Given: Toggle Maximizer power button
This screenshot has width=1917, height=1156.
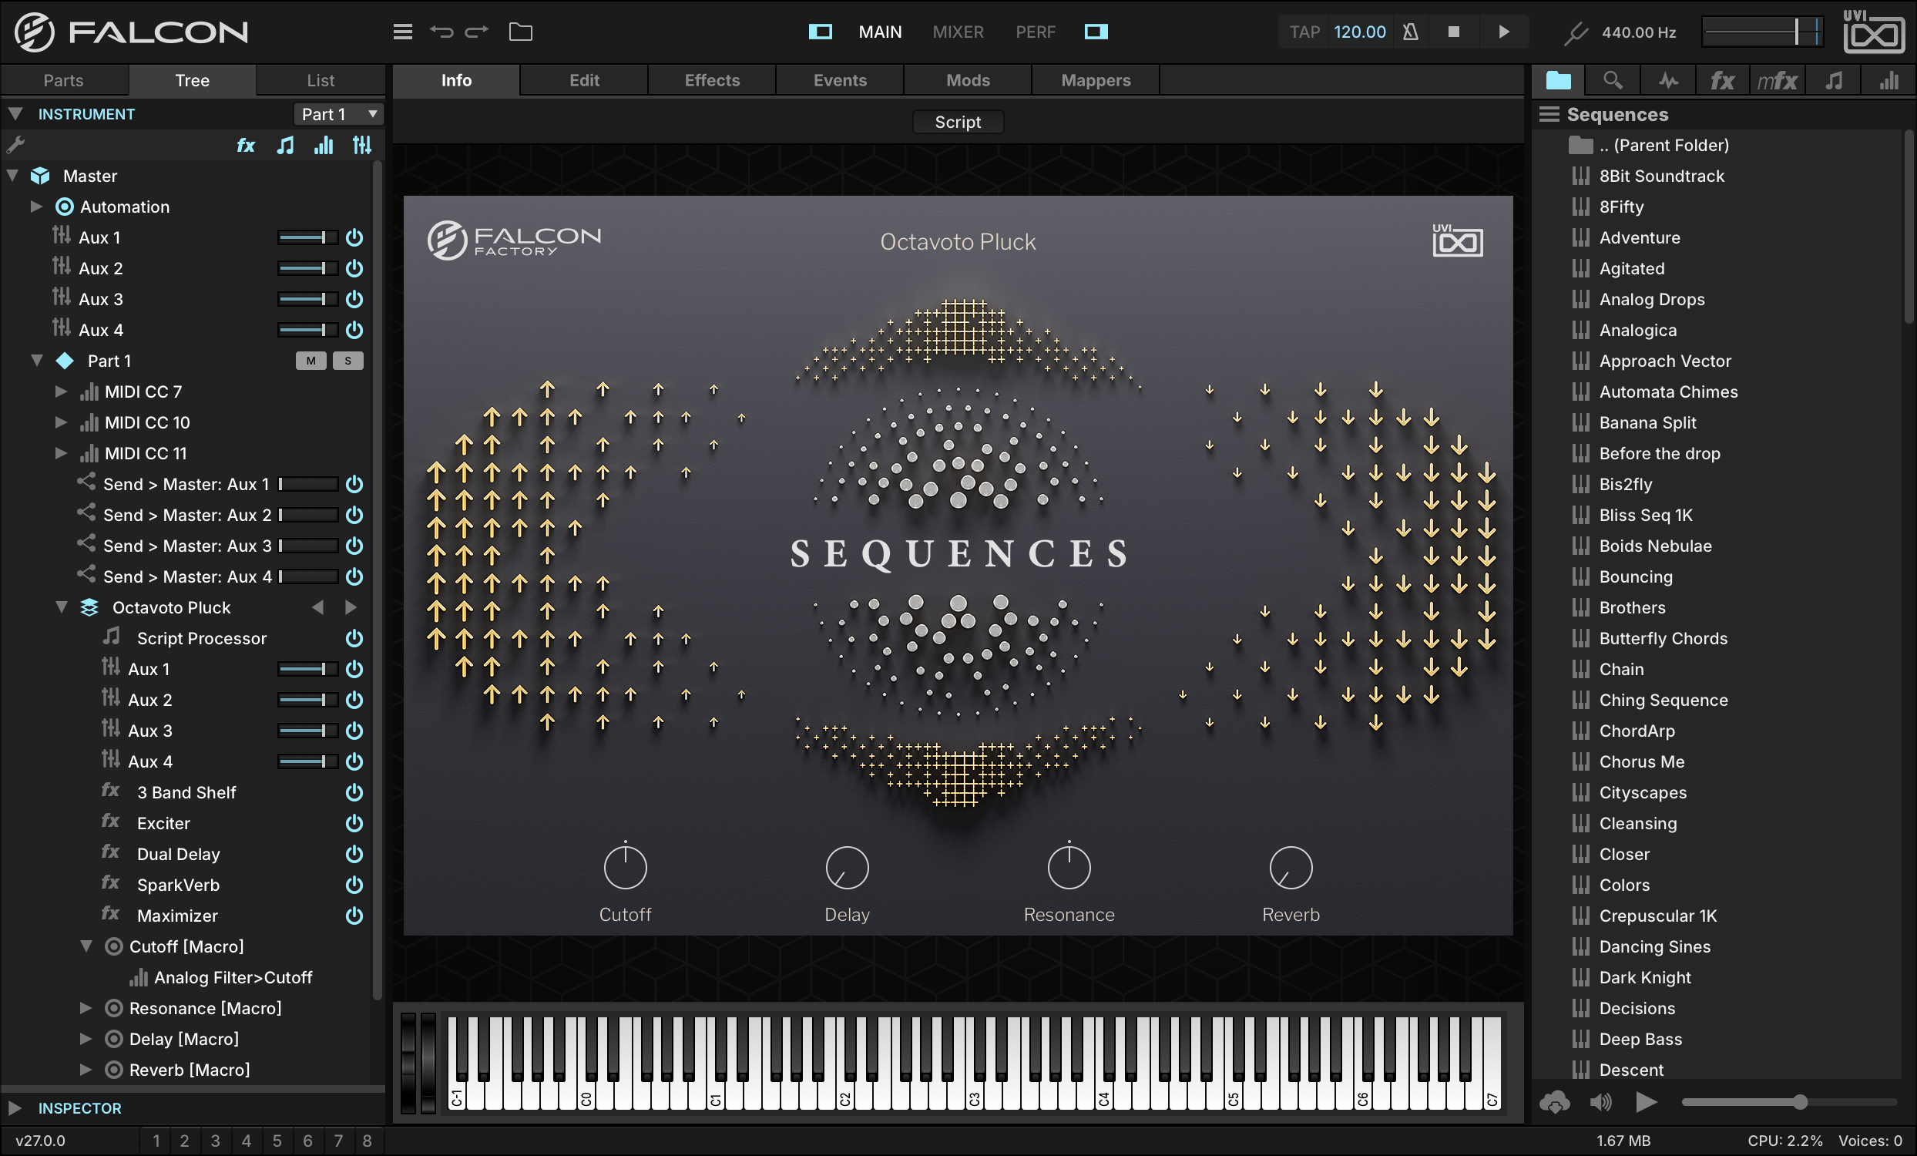Looking at the screenshot, I should pyautogui.click(x=354, y=916).
